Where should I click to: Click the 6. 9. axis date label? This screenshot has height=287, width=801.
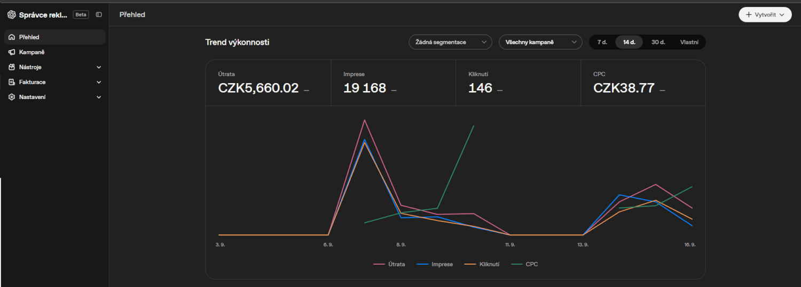click(x=328, y=244)
